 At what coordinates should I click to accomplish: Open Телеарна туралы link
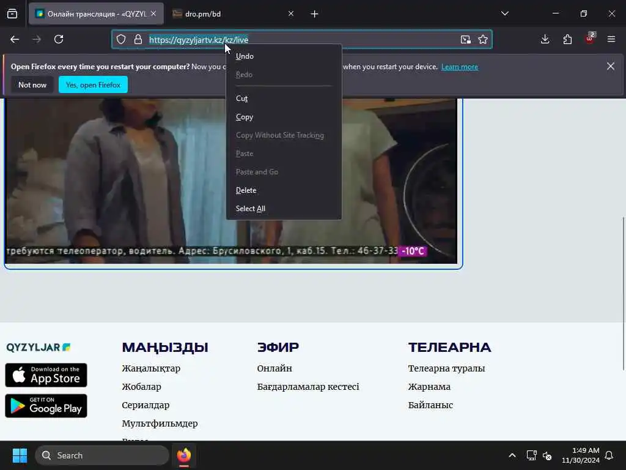(x=446, y=368)
